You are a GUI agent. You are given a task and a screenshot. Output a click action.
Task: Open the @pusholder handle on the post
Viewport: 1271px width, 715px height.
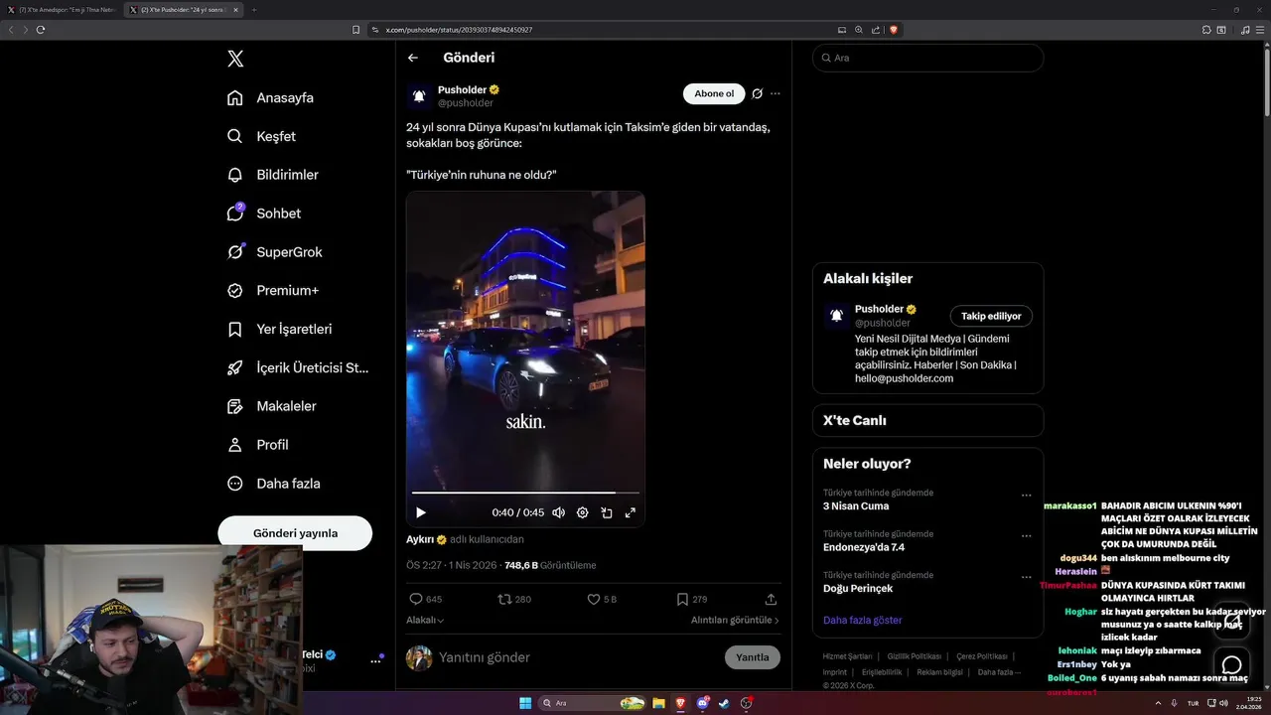point(466,103)
